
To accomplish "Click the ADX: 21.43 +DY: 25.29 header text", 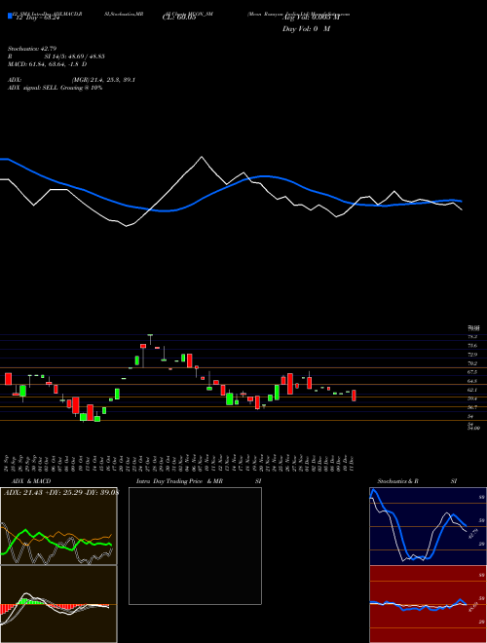I will click(60, 493).
